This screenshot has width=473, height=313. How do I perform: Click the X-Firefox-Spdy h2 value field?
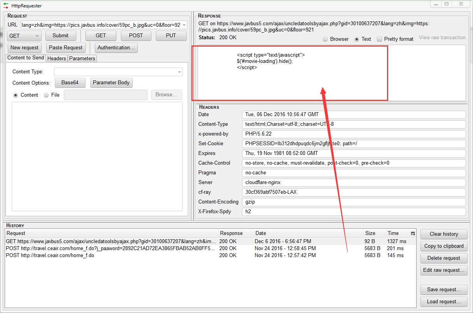pyautogui.click(x=354, y=212)
